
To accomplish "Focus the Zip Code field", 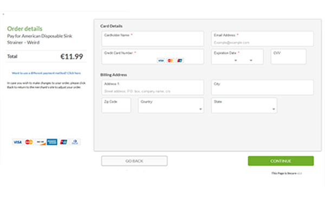I will pyautogui.click(x=116, y=106).
